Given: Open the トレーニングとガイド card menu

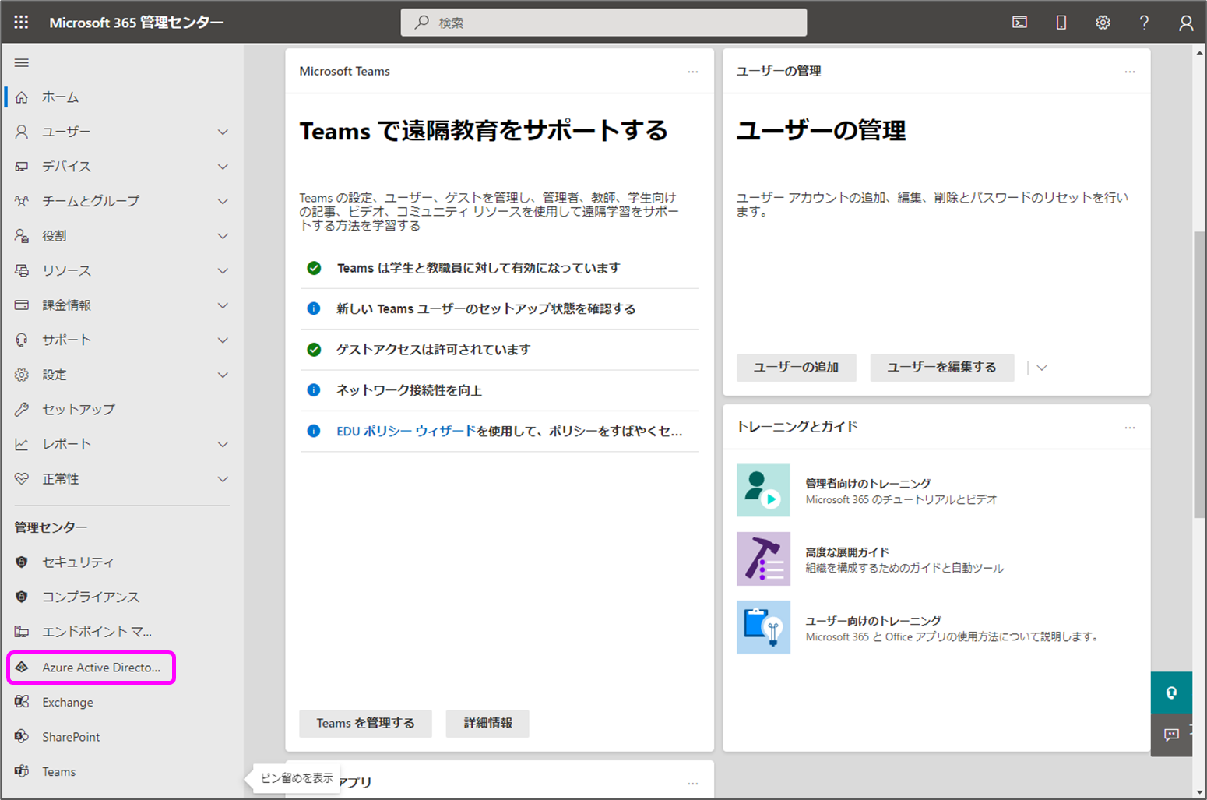Looking at the screenshot, I should point(1129,427).
